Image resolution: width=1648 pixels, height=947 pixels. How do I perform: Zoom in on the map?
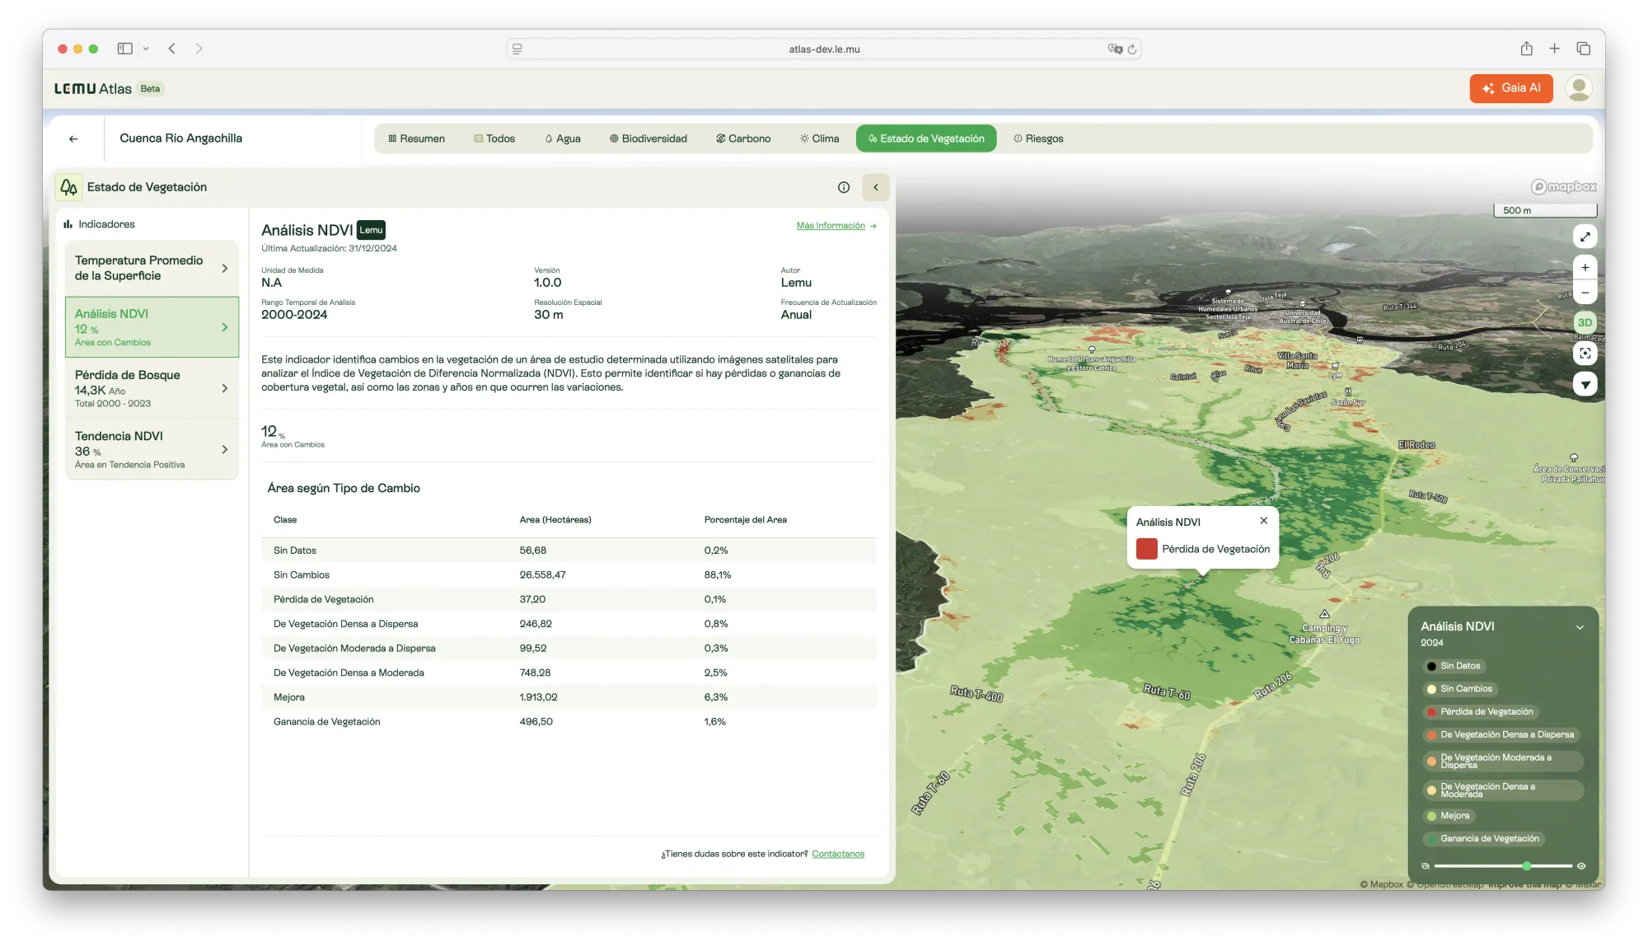point(1585,268)
